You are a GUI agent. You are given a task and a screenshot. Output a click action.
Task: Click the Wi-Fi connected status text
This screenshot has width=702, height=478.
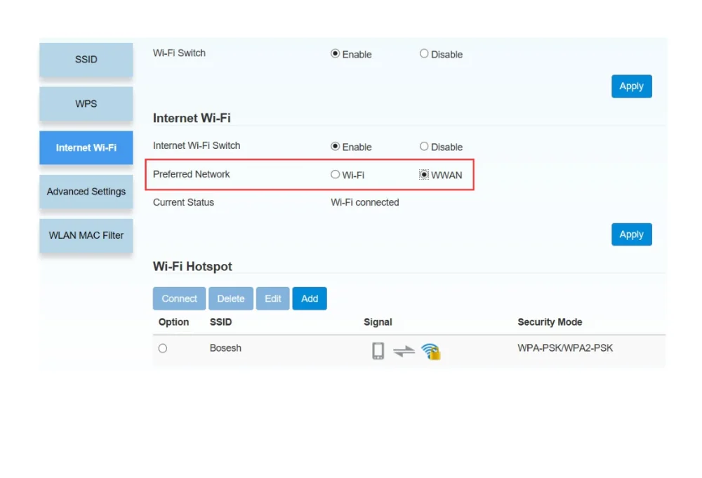pyautogui.click(x=364, y=202)
